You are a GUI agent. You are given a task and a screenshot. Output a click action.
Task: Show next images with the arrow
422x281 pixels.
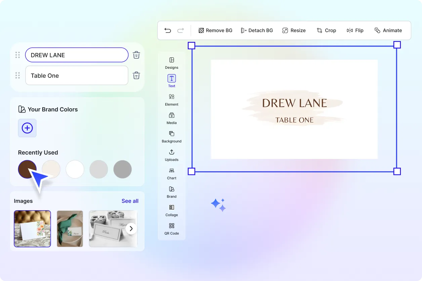[x=131, y=229]
